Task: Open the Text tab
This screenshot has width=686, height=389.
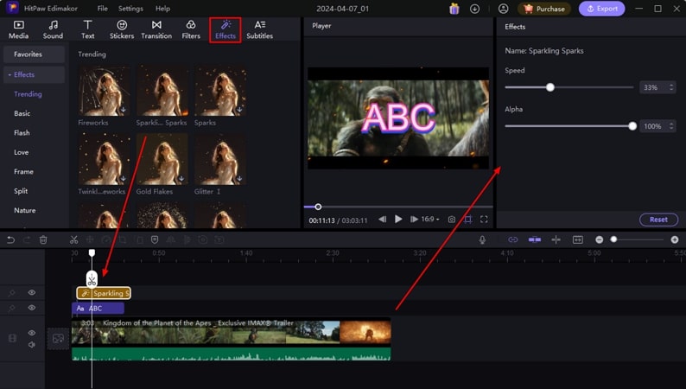Action: tap(87, 29)
